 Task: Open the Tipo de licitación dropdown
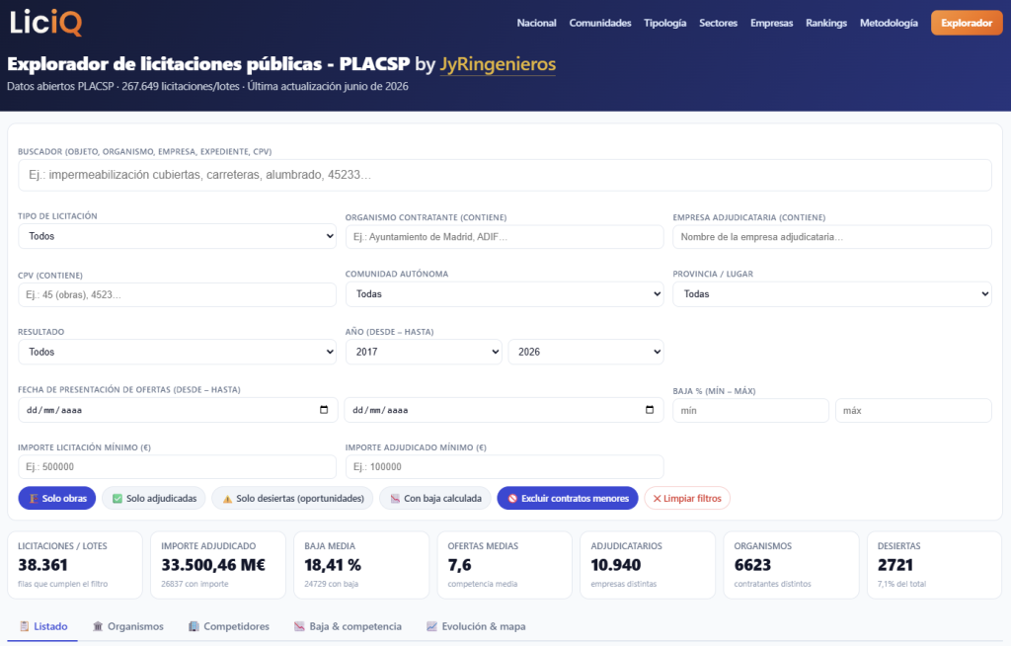point(178,236)
